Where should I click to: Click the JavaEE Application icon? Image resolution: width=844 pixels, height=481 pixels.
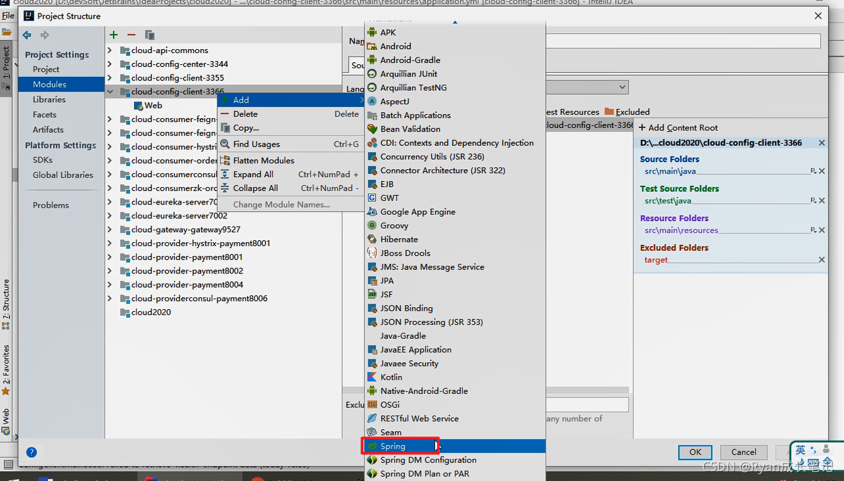373,350
